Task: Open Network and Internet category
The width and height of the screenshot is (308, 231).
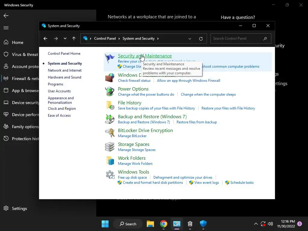Action: [x=65, y=70]
